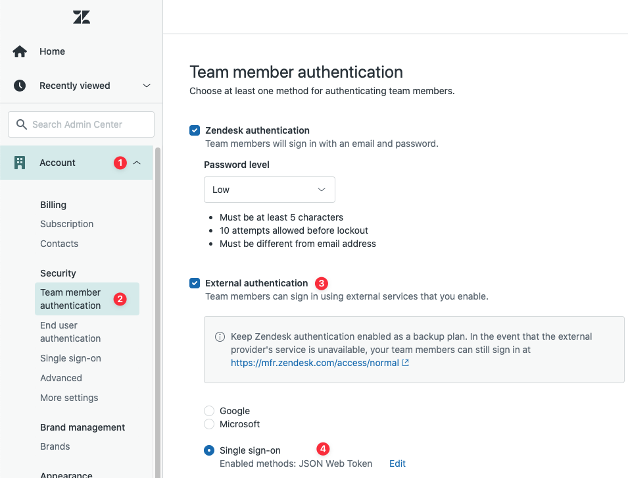The image size is (628, 478).
Task: Choose the Single sign-on radio option
Action: tap(209, 450)
